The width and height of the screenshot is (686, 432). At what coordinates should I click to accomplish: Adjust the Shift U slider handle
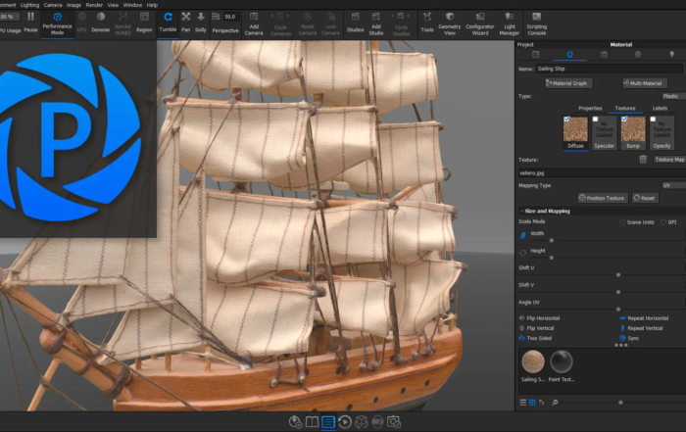point(618,275)
